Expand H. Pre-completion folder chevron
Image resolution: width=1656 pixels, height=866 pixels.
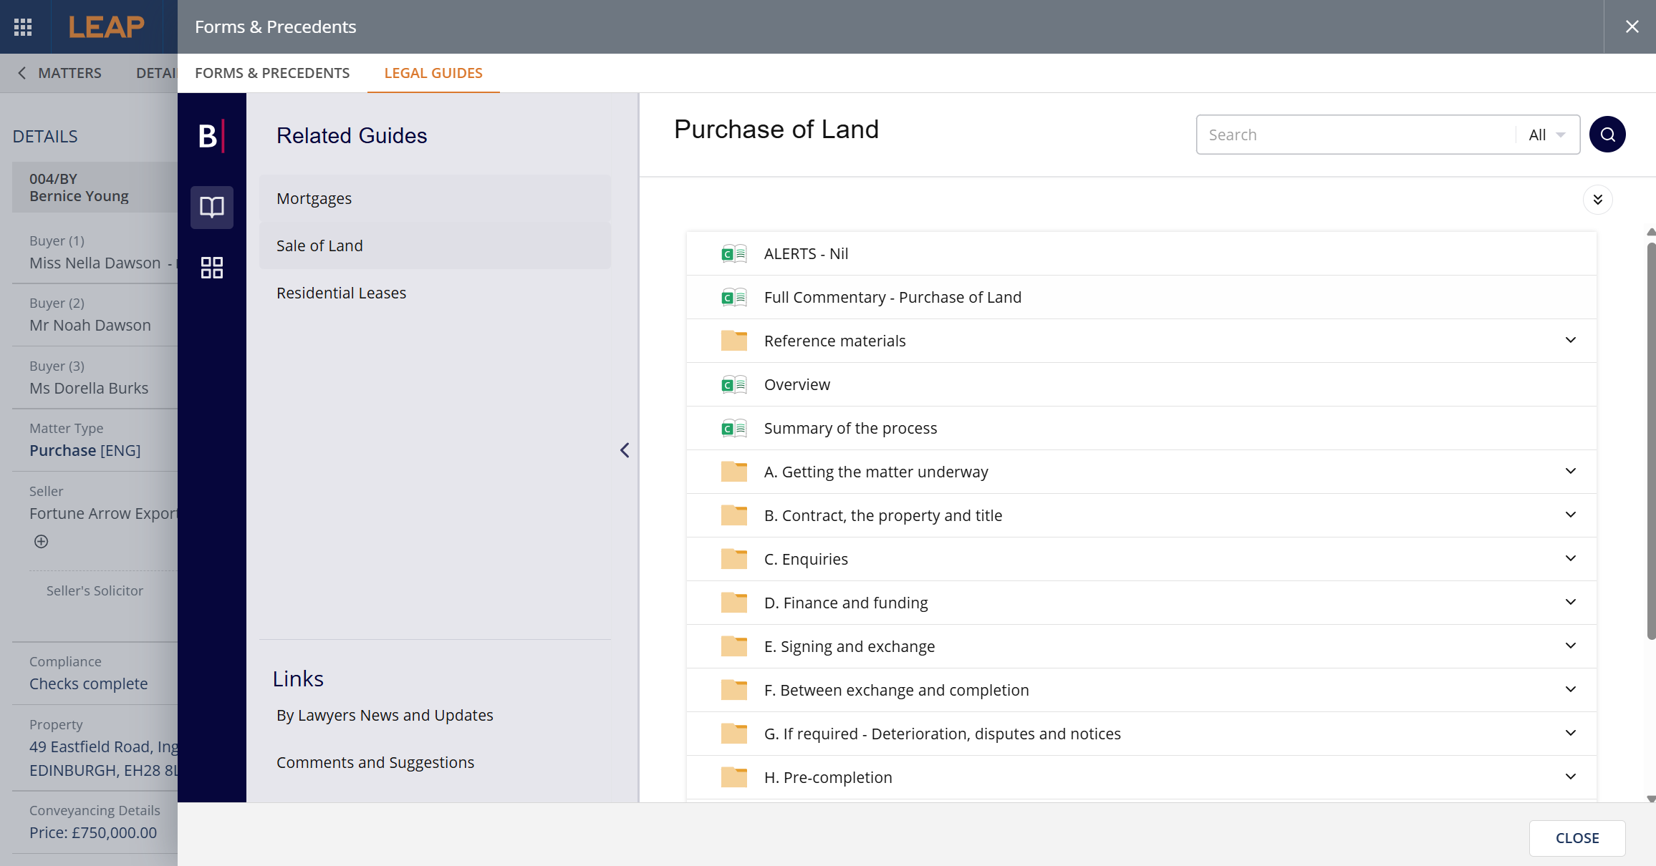[x=1570, y=777]
